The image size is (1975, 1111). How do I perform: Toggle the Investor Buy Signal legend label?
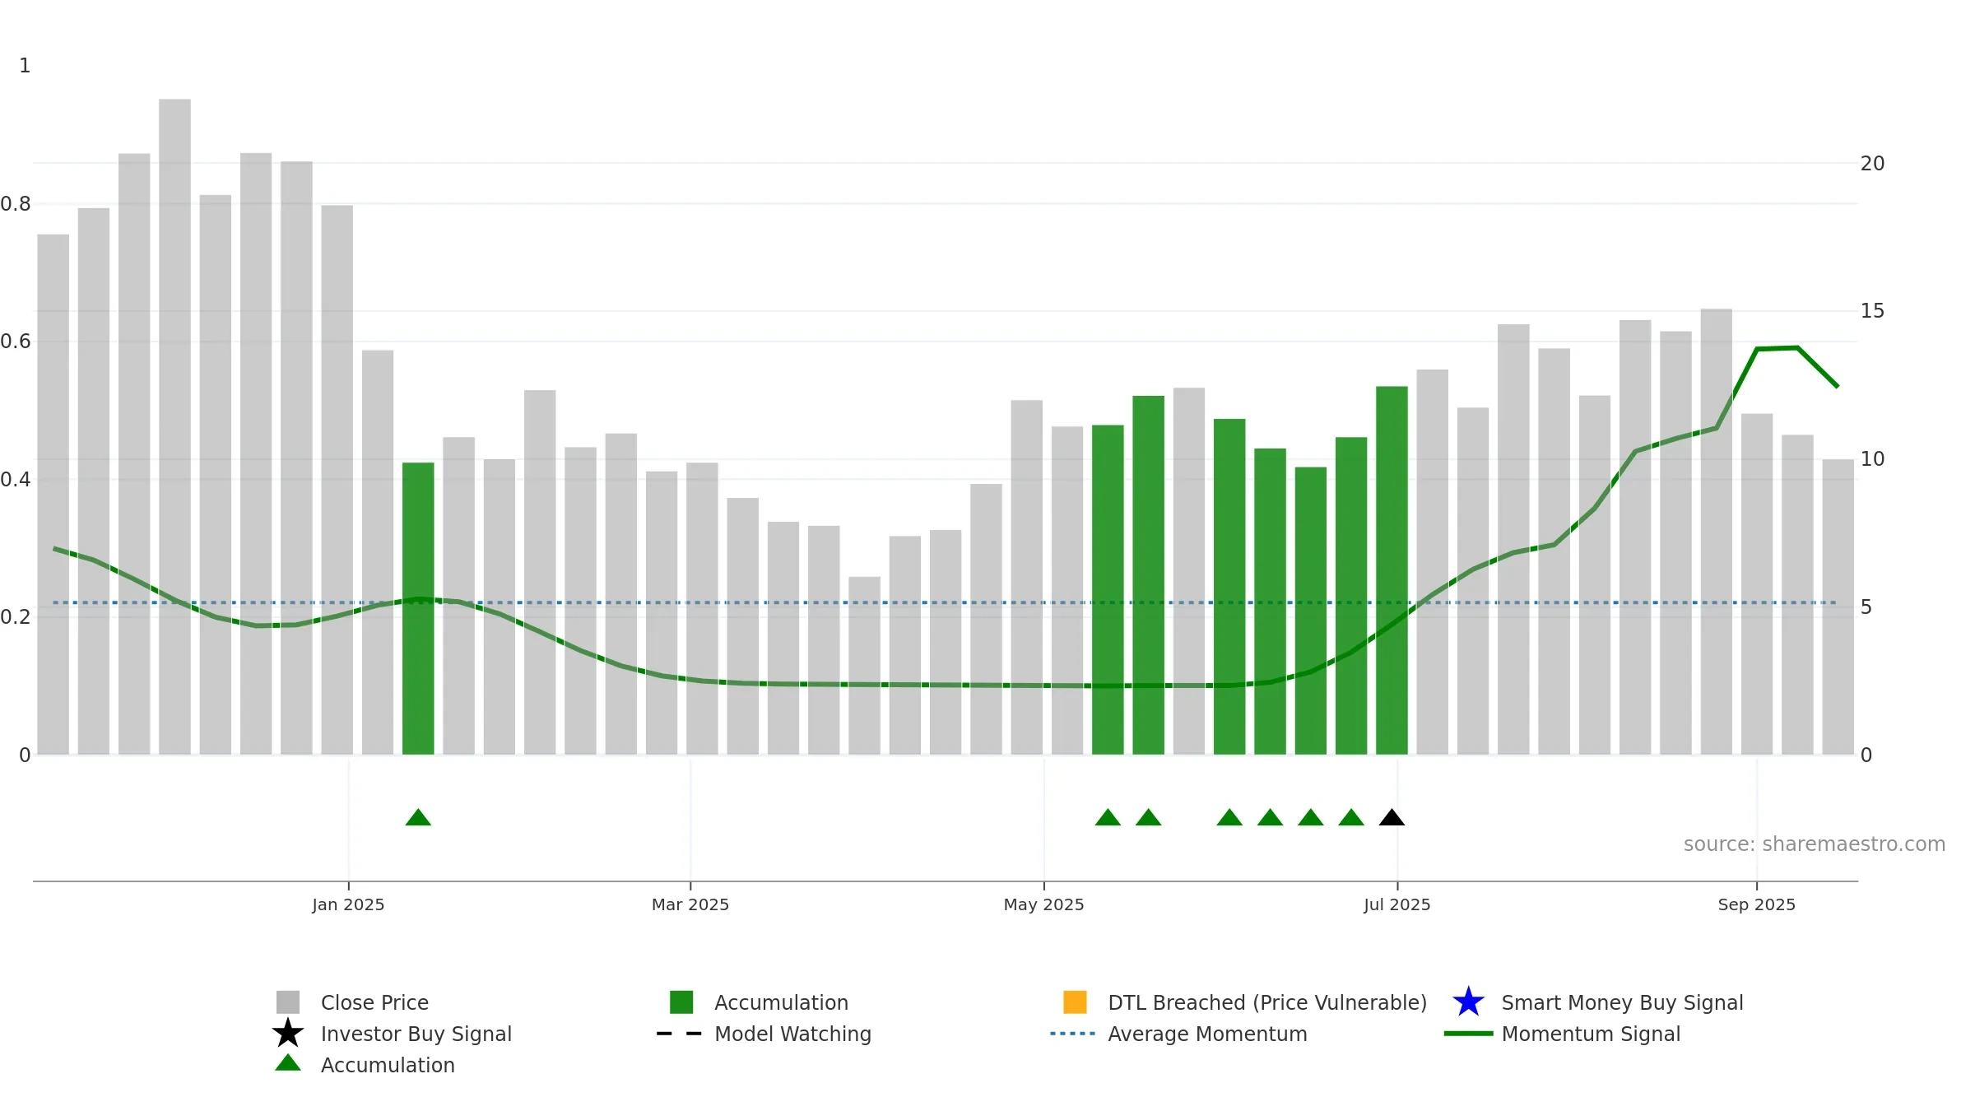click(x=416, y=1034)
